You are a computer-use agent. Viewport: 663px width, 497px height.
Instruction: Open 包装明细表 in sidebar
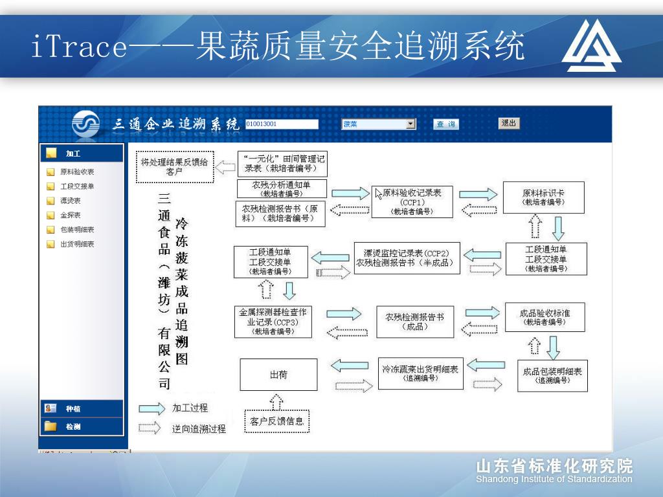tap(77, 230)
